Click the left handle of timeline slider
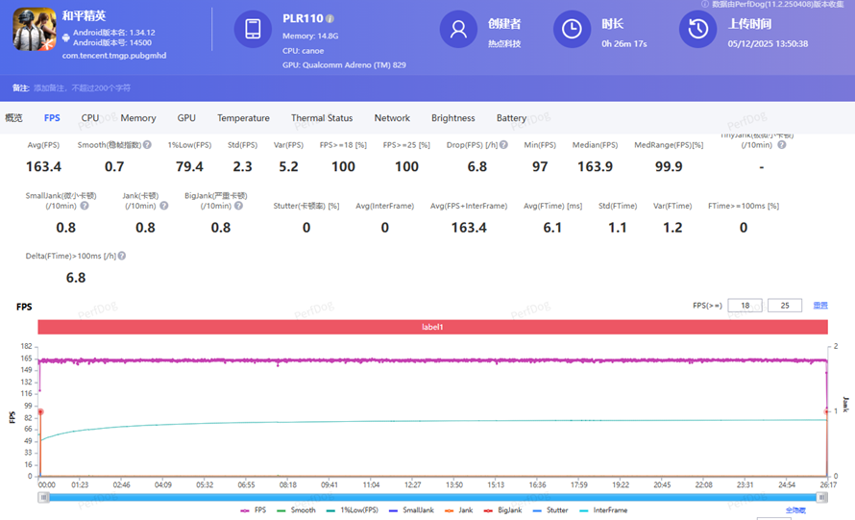Image resolution: width=855 pixels, height=520 pixels. [x=43, y=497]
